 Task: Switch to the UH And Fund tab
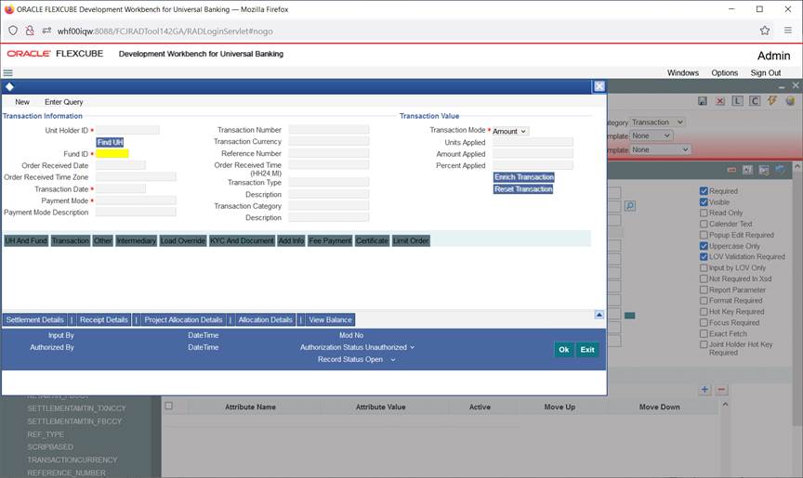coord(26,240)
